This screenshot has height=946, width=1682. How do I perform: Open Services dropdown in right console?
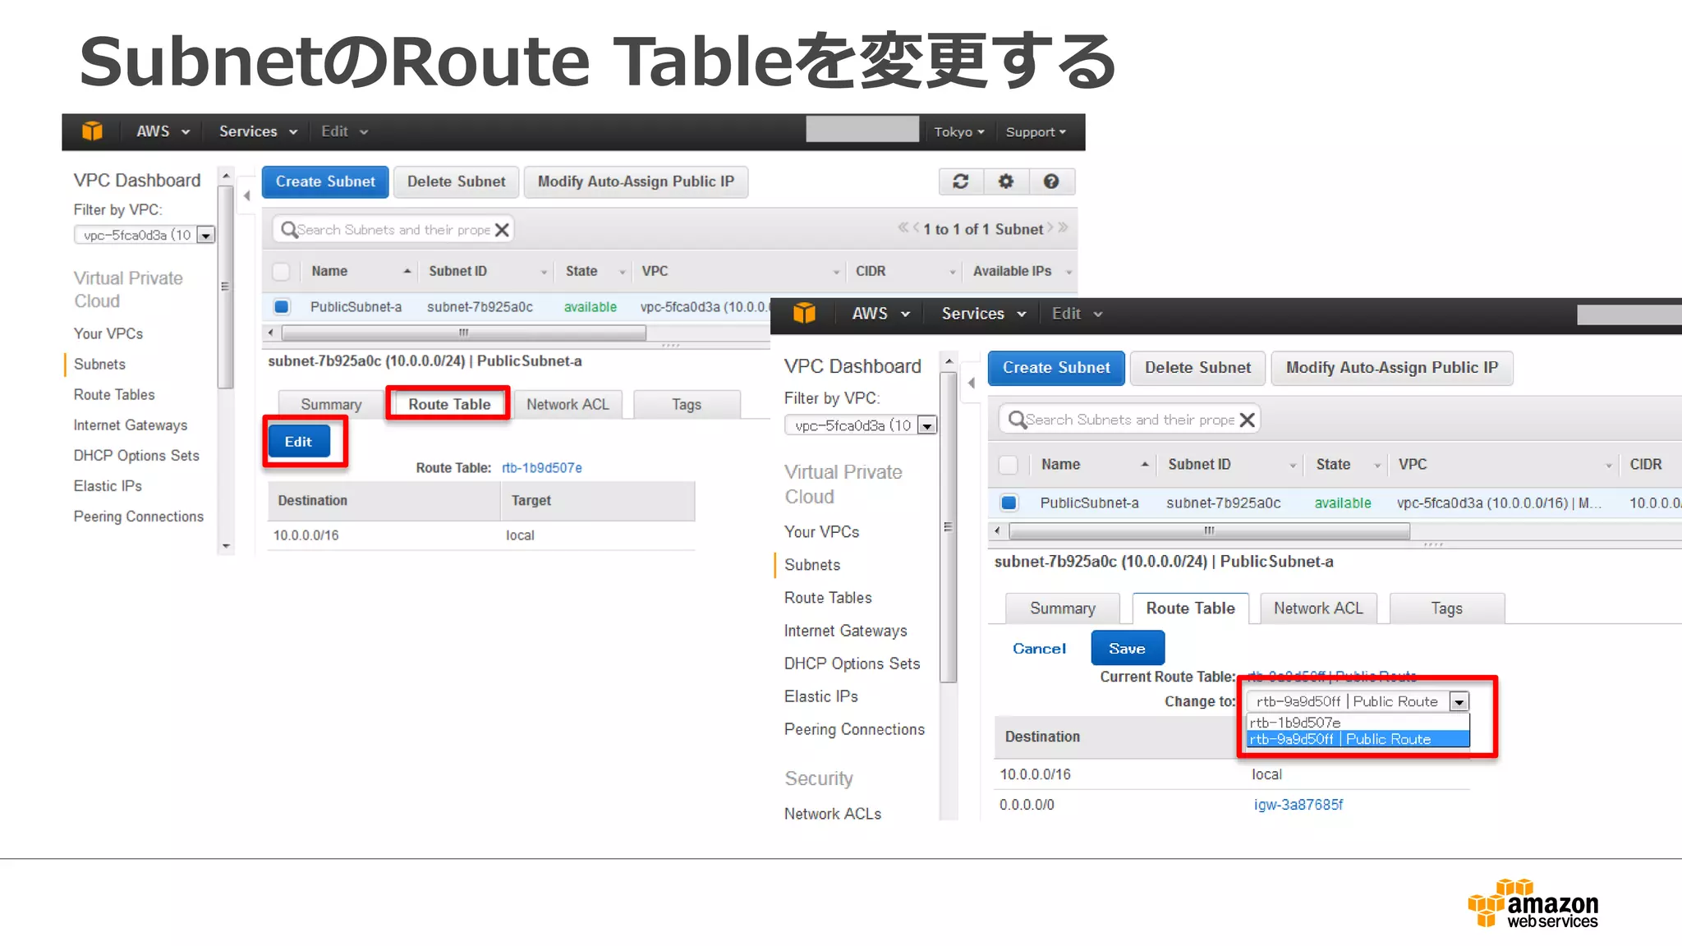point(984,314)
